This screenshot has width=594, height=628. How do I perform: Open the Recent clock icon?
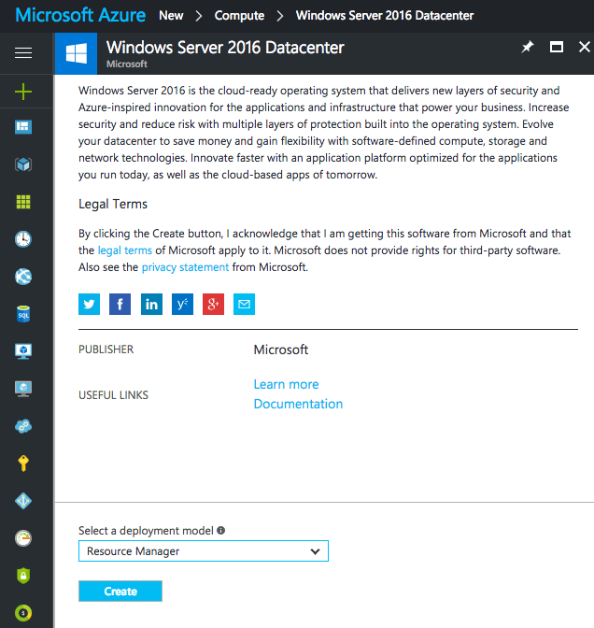point(23,239)
